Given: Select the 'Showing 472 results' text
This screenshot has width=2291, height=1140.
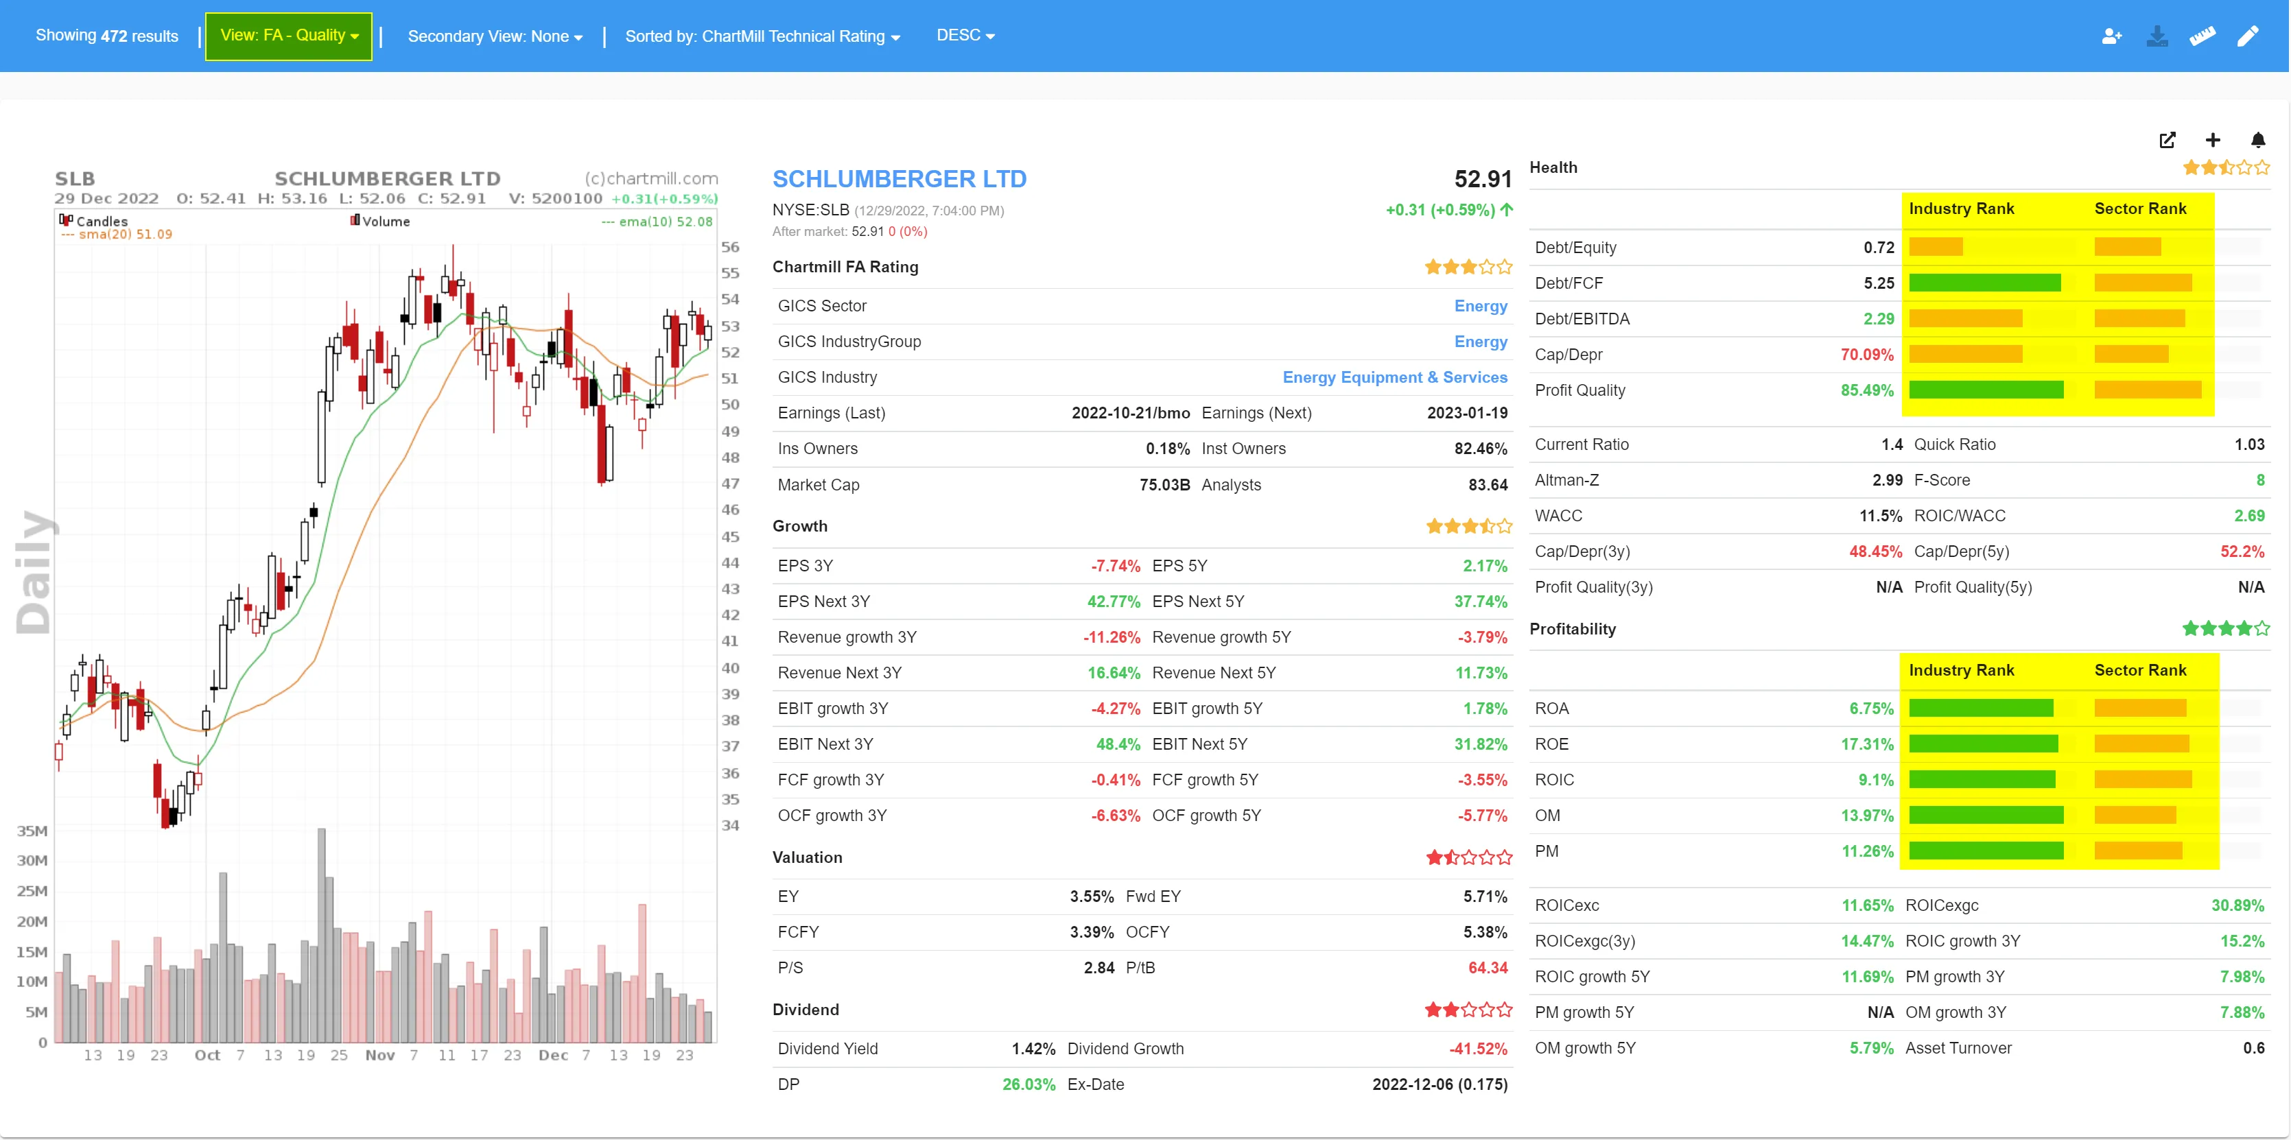Looking at the screenshot, I should 107,36.
